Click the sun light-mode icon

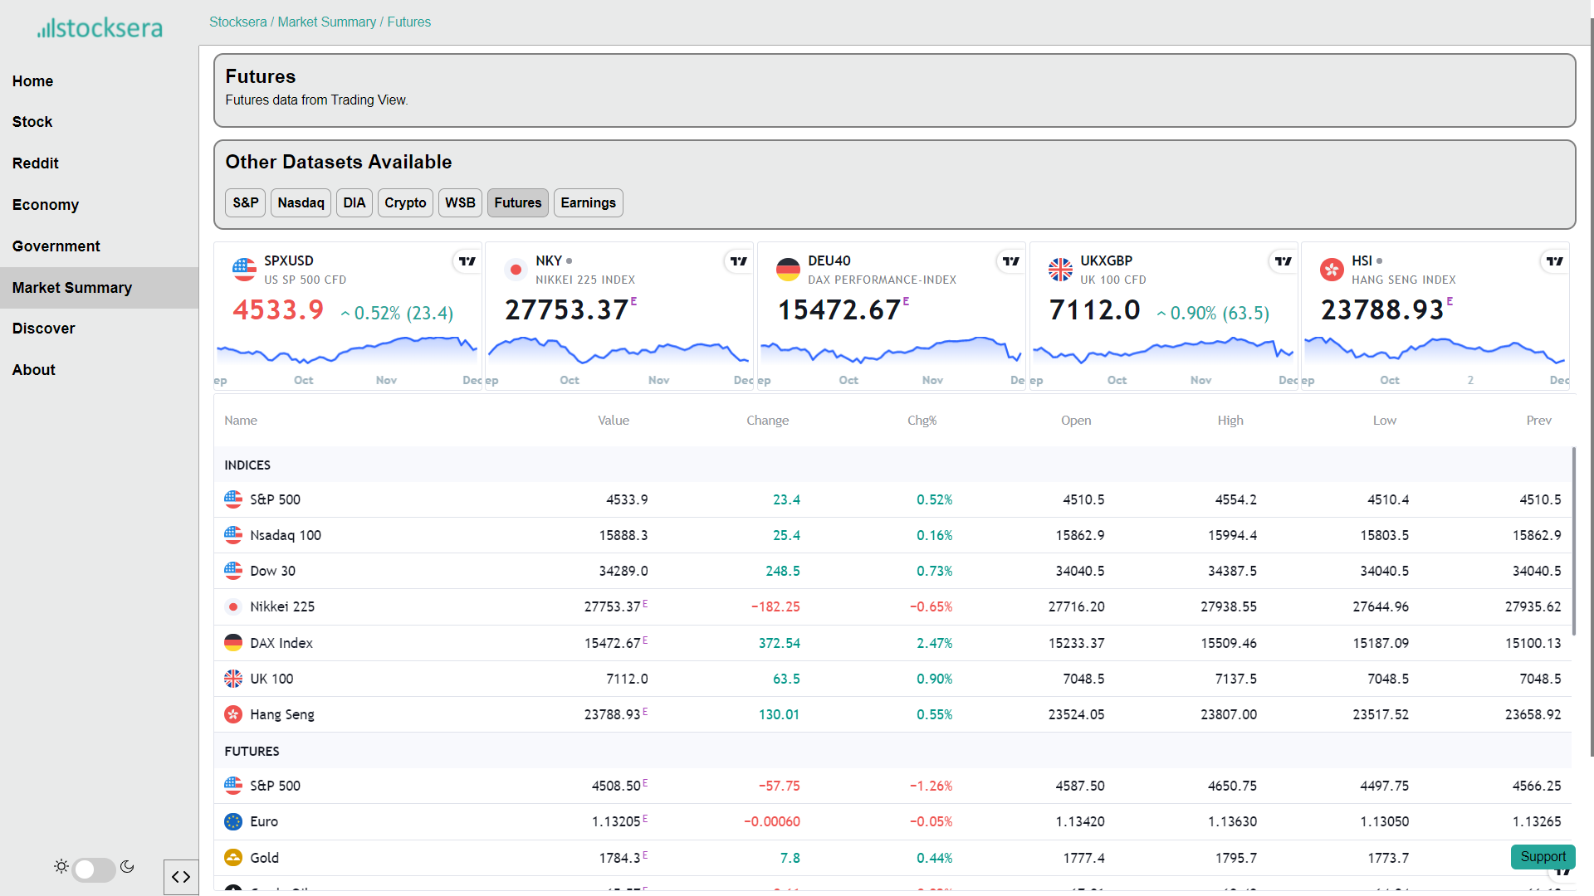pos(61,866)
